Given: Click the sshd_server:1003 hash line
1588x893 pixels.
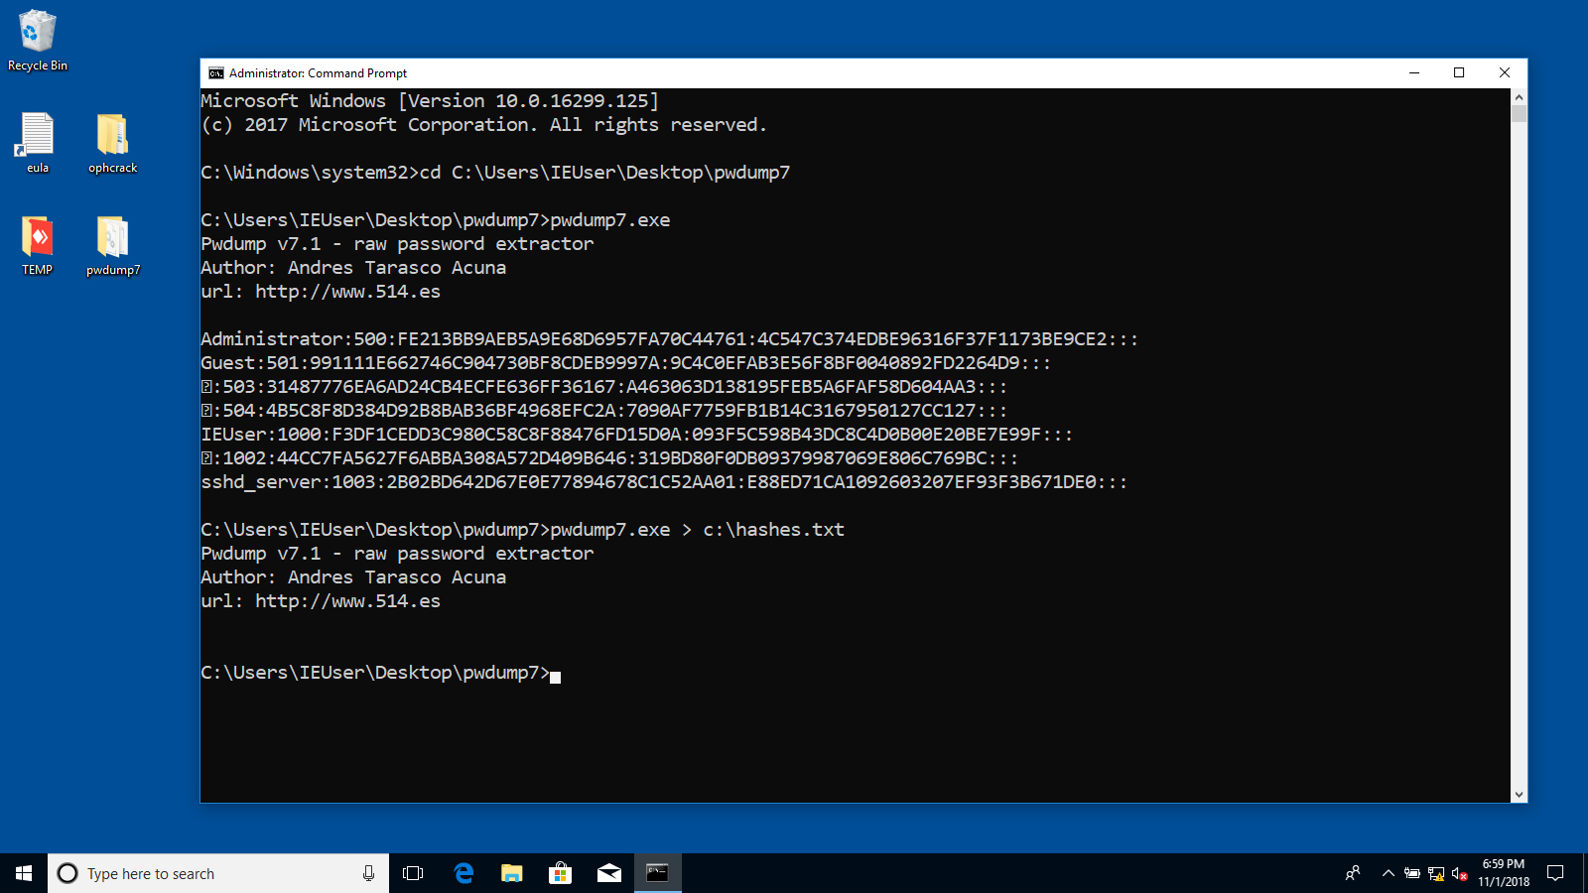Looking at the screenshot, I should click(664, 482).
